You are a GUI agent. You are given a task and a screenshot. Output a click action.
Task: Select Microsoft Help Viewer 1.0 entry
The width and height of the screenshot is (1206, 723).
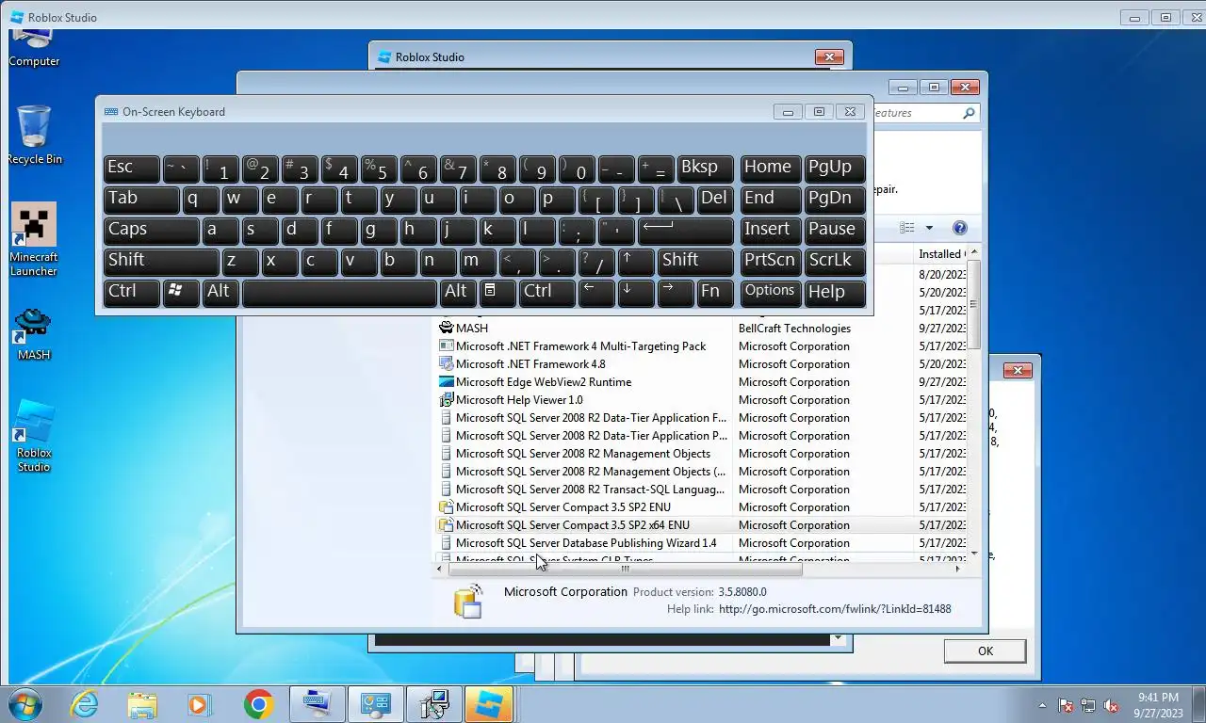(701, 400)
